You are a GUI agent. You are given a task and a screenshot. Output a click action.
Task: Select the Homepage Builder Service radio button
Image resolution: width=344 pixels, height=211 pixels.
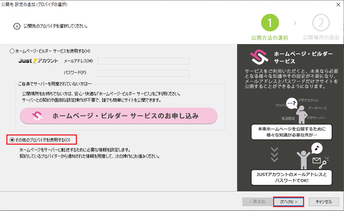pyautogui.click(x=12, y=51)
